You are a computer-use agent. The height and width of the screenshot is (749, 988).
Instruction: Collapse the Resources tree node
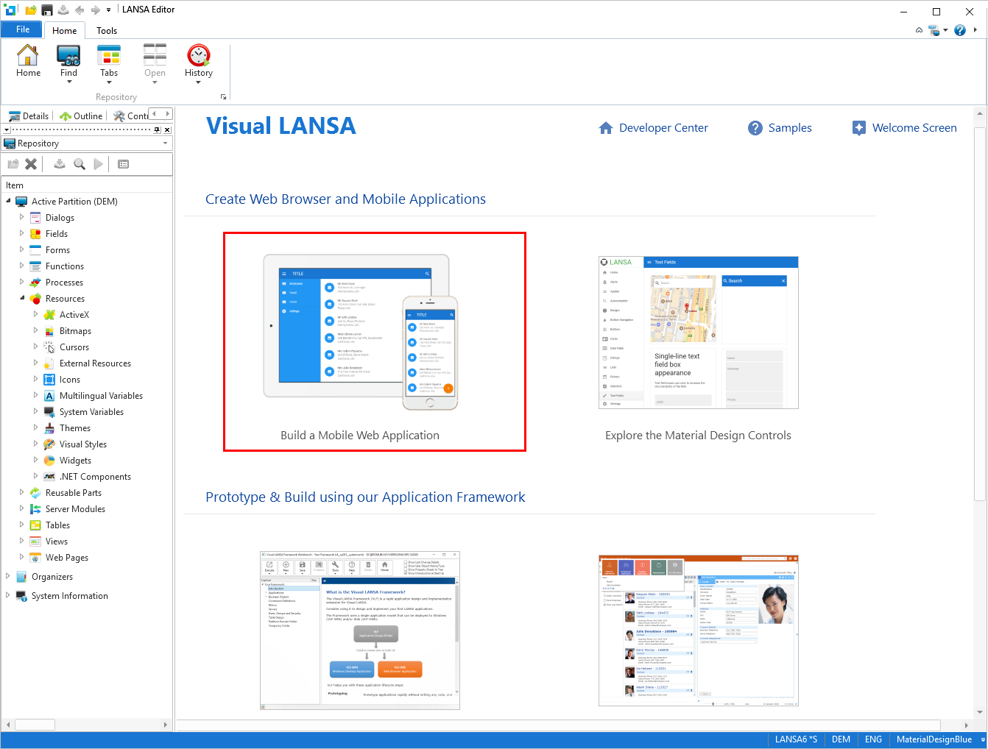[22, 298]
